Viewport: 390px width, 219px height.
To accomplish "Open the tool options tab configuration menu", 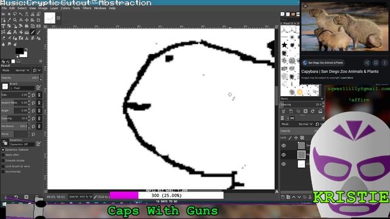I will click(41, 61).
